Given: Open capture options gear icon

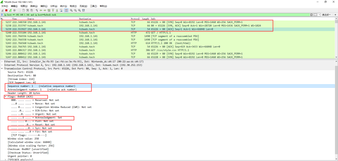Looking at the screenshot, I should coord(14,11).
